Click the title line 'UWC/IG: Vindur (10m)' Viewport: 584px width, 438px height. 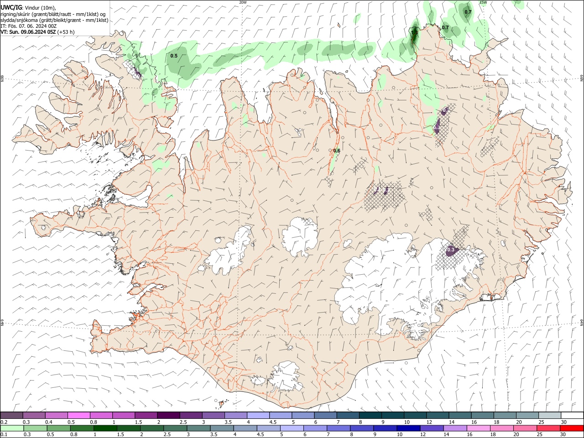[28, 8]
